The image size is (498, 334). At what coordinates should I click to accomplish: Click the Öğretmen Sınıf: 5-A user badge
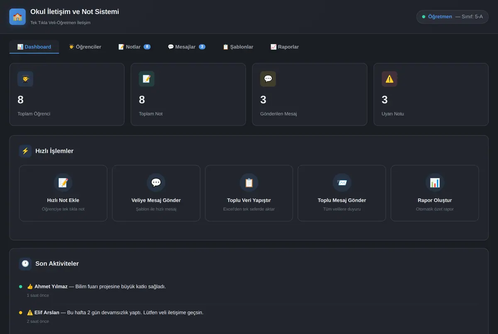[x=452, y=17]
